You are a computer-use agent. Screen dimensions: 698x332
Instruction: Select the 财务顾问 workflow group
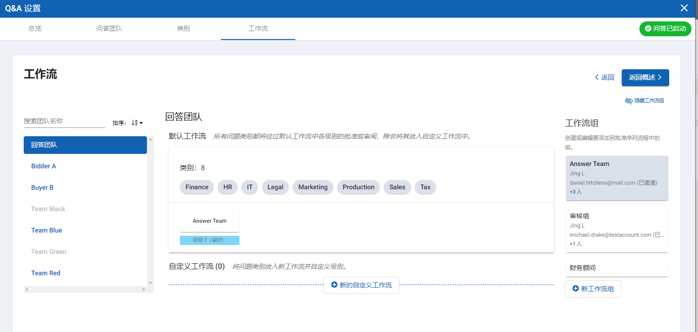(617, 268)
